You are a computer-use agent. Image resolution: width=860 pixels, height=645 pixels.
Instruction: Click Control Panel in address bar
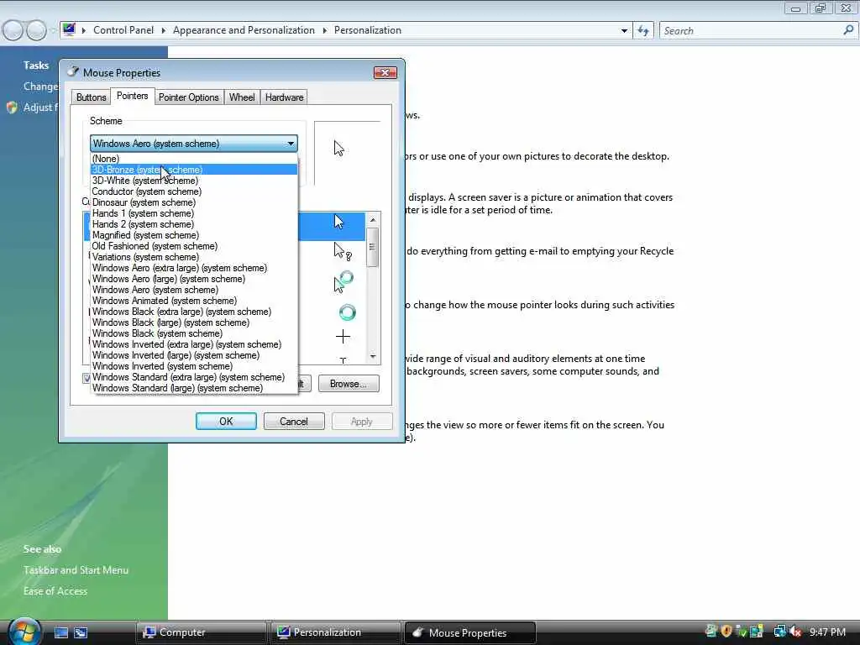tap(123, 30)
